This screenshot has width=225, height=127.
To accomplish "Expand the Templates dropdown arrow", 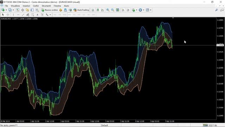I will click(x=151, y=10).
